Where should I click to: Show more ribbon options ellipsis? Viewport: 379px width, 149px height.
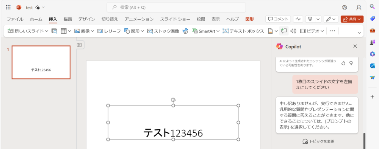pyautogui.click(x=332, y=31)
